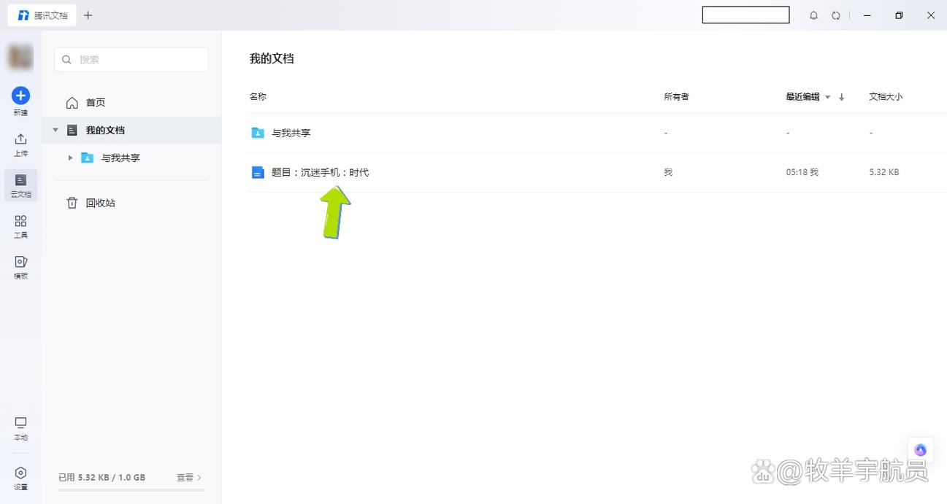947x504 pixels.
Task: Open the 最近编辑 sort dropdown arrow
Action: 828,97
